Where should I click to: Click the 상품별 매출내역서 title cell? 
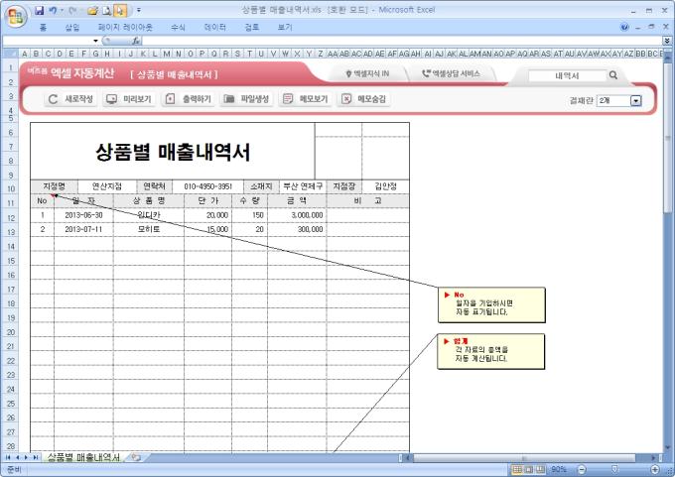[x=173, y=152]
